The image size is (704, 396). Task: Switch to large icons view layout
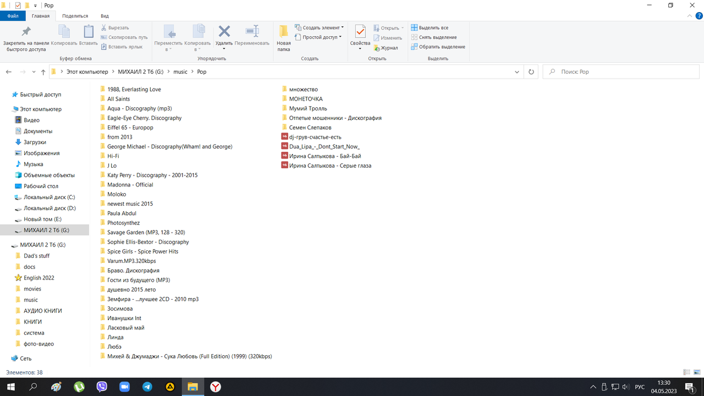tap(696, 372)
